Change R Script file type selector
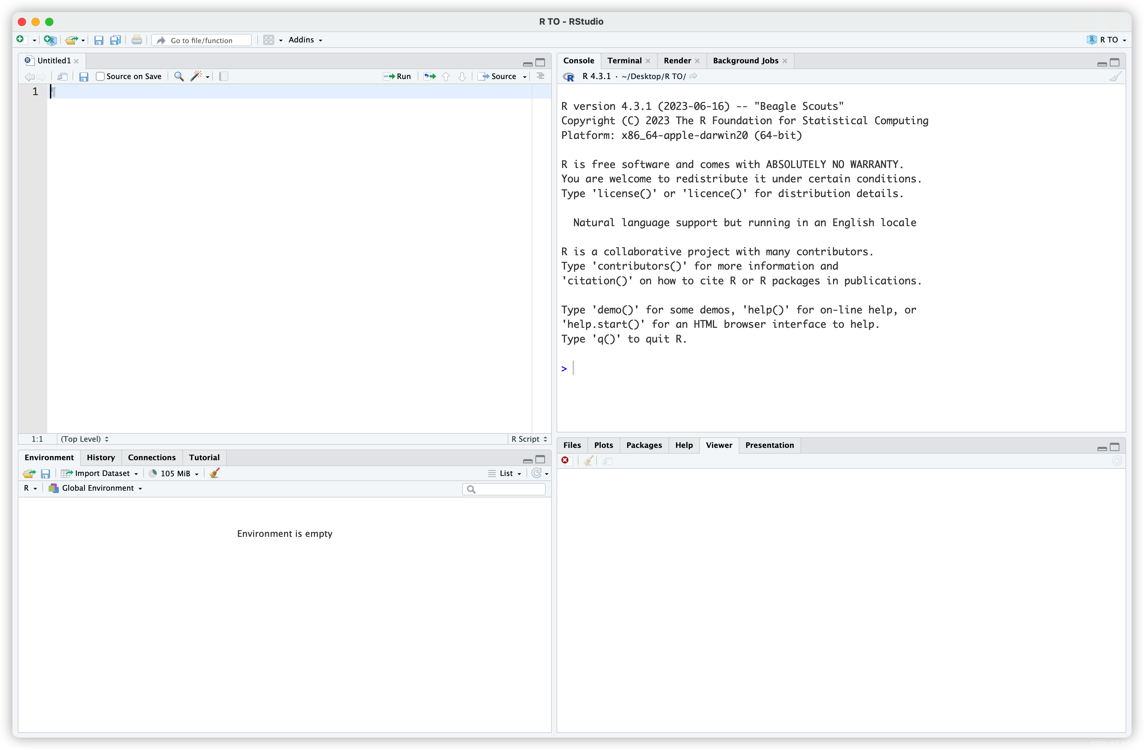 point(529,439)
